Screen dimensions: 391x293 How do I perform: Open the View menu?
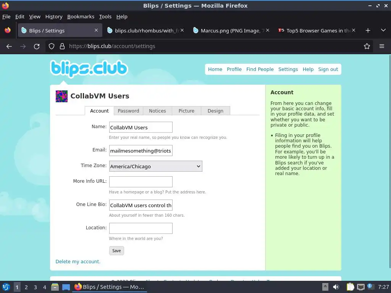[35, 17]
